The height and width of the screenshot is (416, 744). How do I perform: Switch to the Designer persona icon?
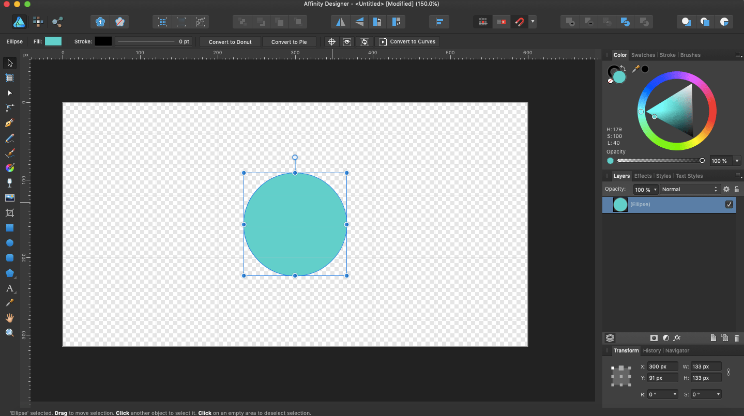click(19, 22)
